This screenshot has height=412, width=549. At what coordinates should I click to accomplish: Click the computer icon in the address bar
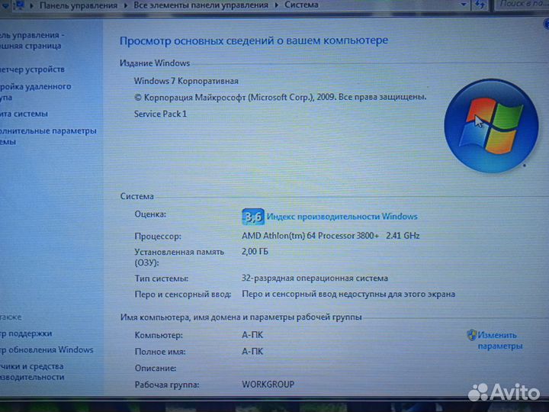pyautogui.click(x=20, y=5)
